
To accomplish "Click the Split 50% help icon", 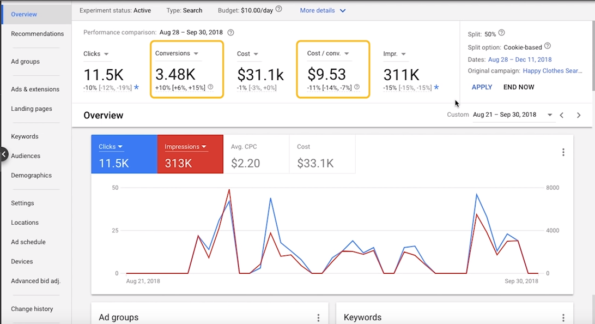I will 501,33.
